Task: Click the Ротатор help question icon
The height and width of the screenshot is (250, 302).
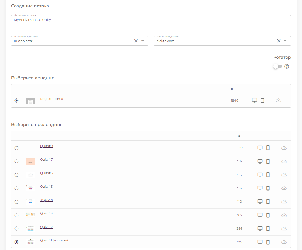Action: coord(287,66)
